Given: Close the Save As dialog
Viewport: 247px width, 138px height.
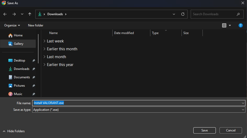Looking at the screenshot, I should tap(243, 3).
